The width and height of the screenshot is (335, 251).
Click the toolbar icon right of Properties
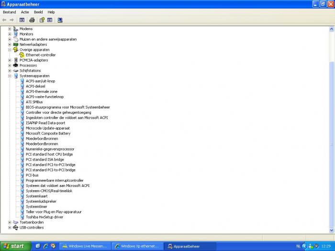click(50, 20)
